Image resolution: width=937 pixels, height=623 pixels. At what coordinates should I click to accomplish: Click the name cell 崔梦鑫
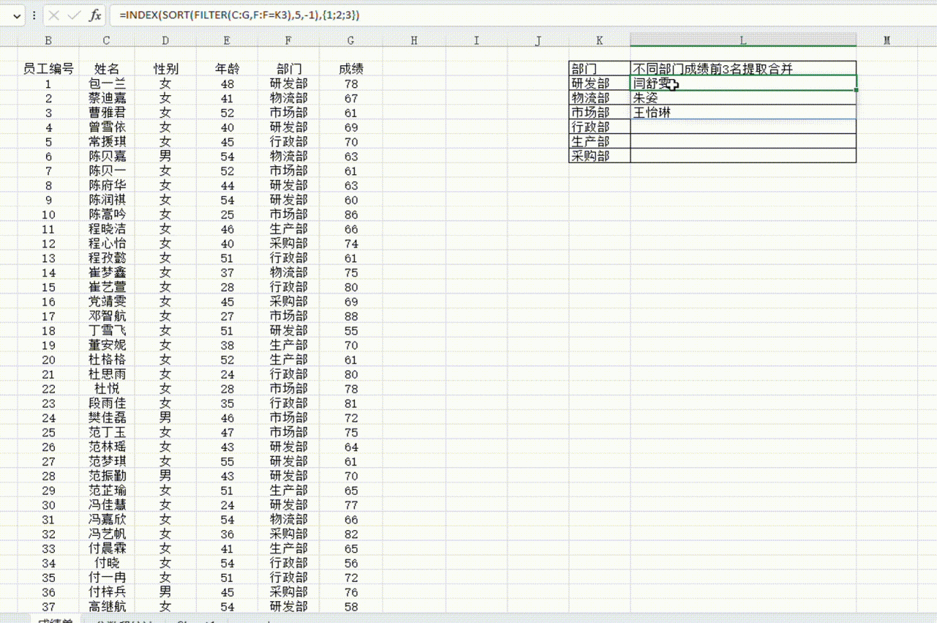coord(107,272)
